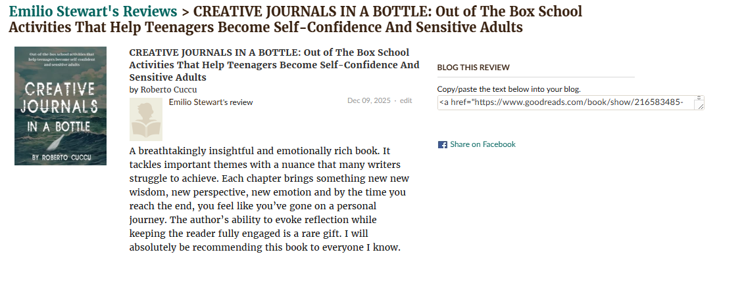Viewport: 744px width, 290px height.
Task: Open the reviewer's profile avatar
Action: [146, 119]
